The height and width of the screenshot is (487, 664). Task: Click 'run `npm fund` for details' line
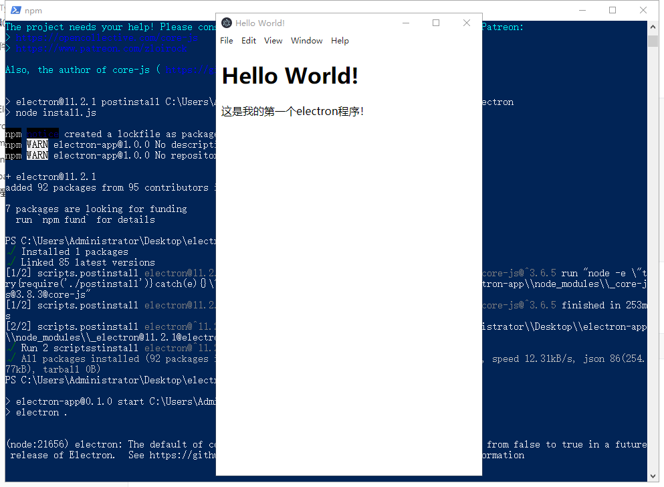tap(85, 220)
